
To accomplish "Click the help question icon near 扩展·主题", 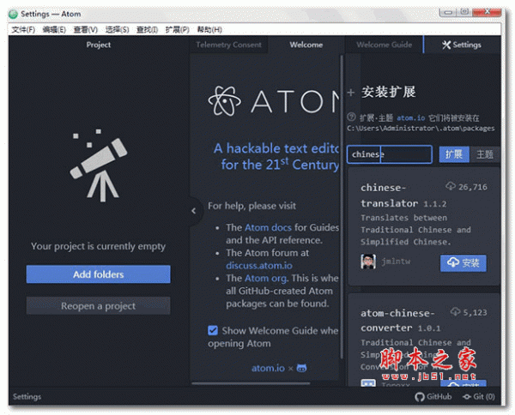I will (351, 117).
